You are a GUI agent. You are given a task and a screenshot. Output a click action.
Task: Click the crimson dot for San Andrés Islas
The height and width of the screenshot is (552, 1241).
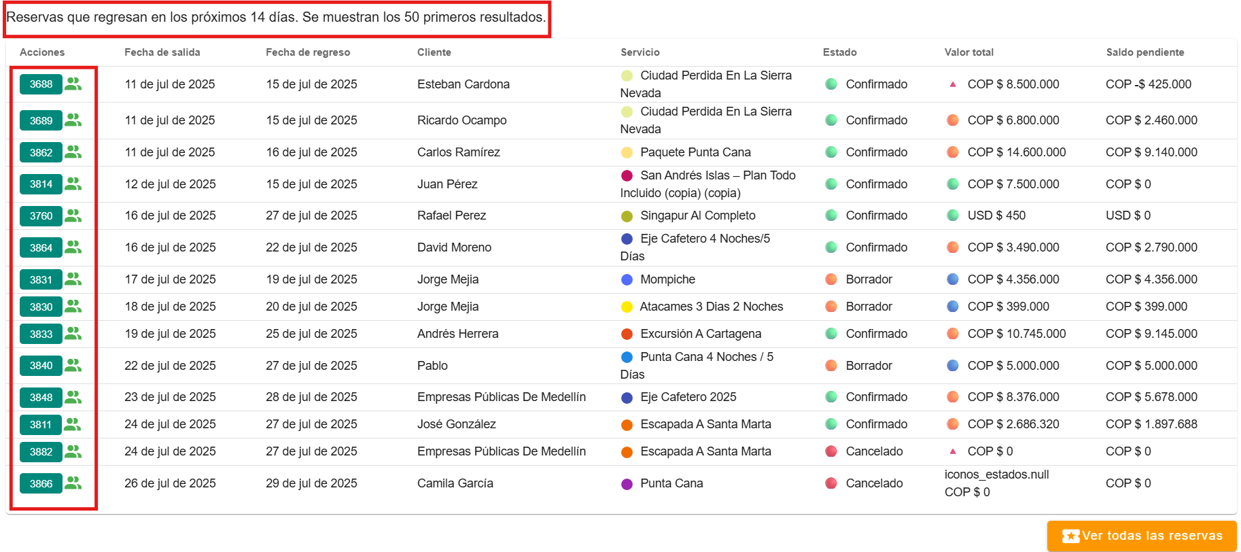pos(627,175)
